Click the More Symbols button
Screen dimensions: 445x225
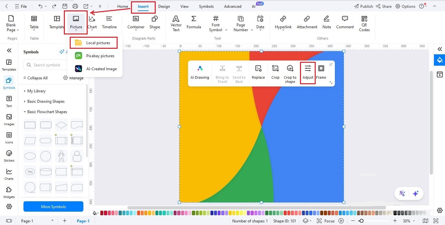[x=53, y=206]
